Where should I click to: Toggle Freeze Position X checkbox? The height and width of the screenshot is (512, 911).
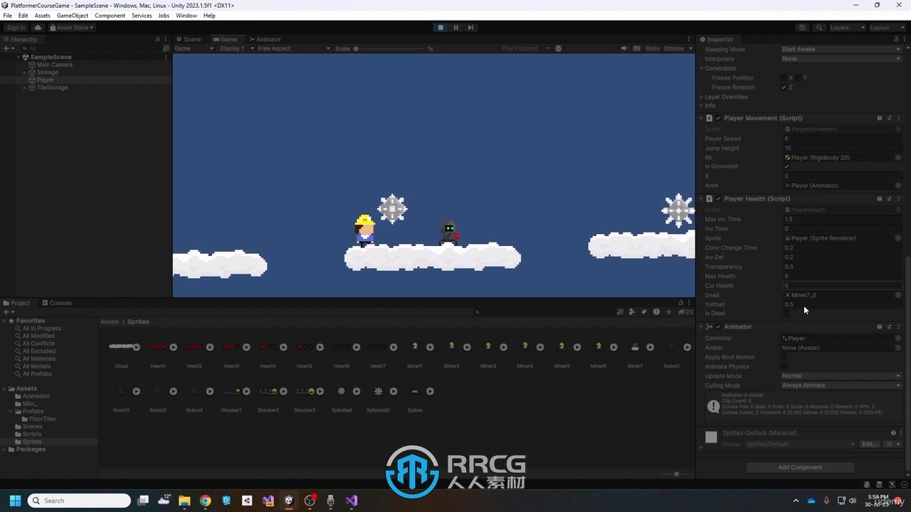tap(784, 78)
